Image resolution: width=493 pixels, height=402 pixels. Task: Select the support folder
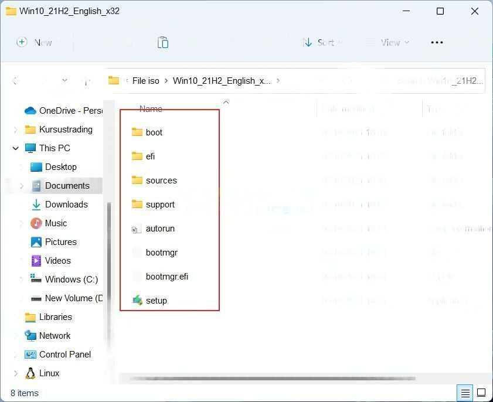153,205
